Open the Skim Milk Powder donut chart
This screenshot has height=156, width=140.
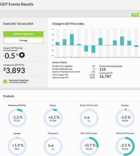[89, 146]
